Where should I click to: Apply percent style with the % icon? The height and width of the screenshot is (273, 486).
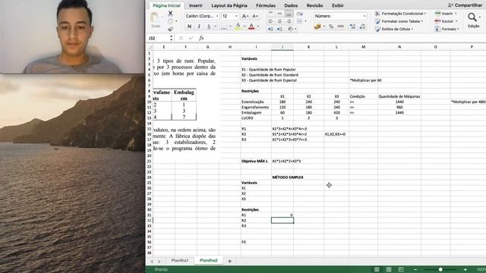331,27
